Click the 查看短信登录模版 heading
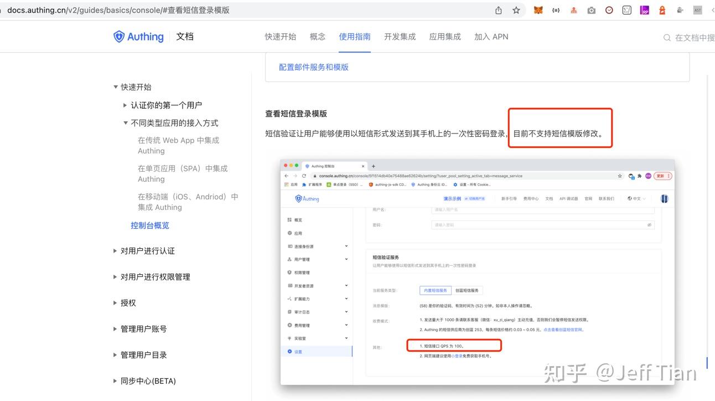This screenshot has width=715, height=401. (x=296, y=114)
